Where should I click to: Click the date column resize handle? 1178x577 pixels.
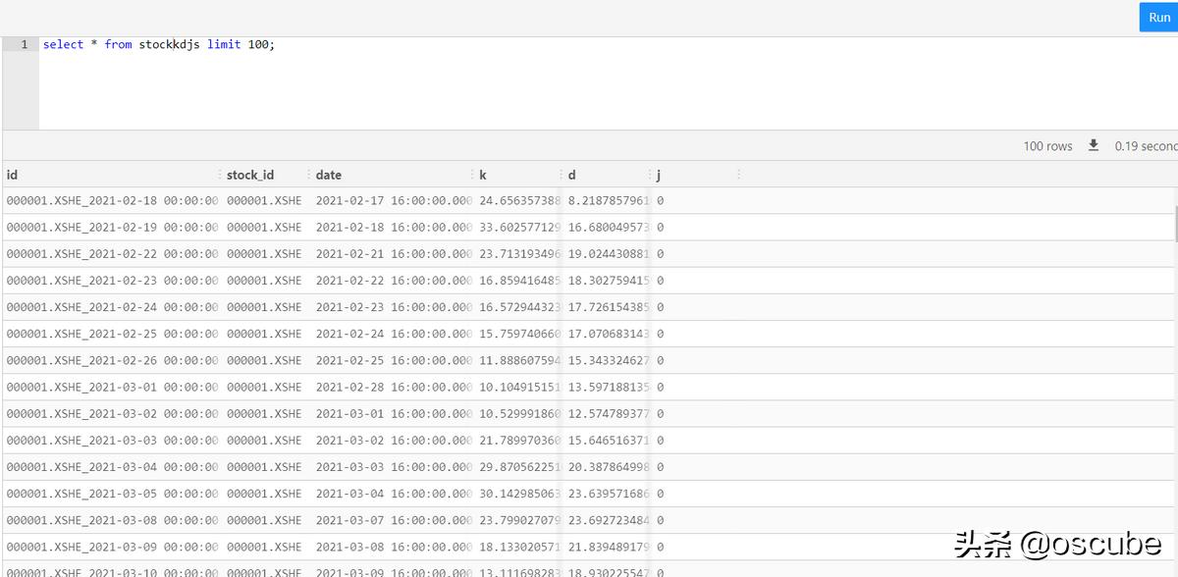point(471,175)
